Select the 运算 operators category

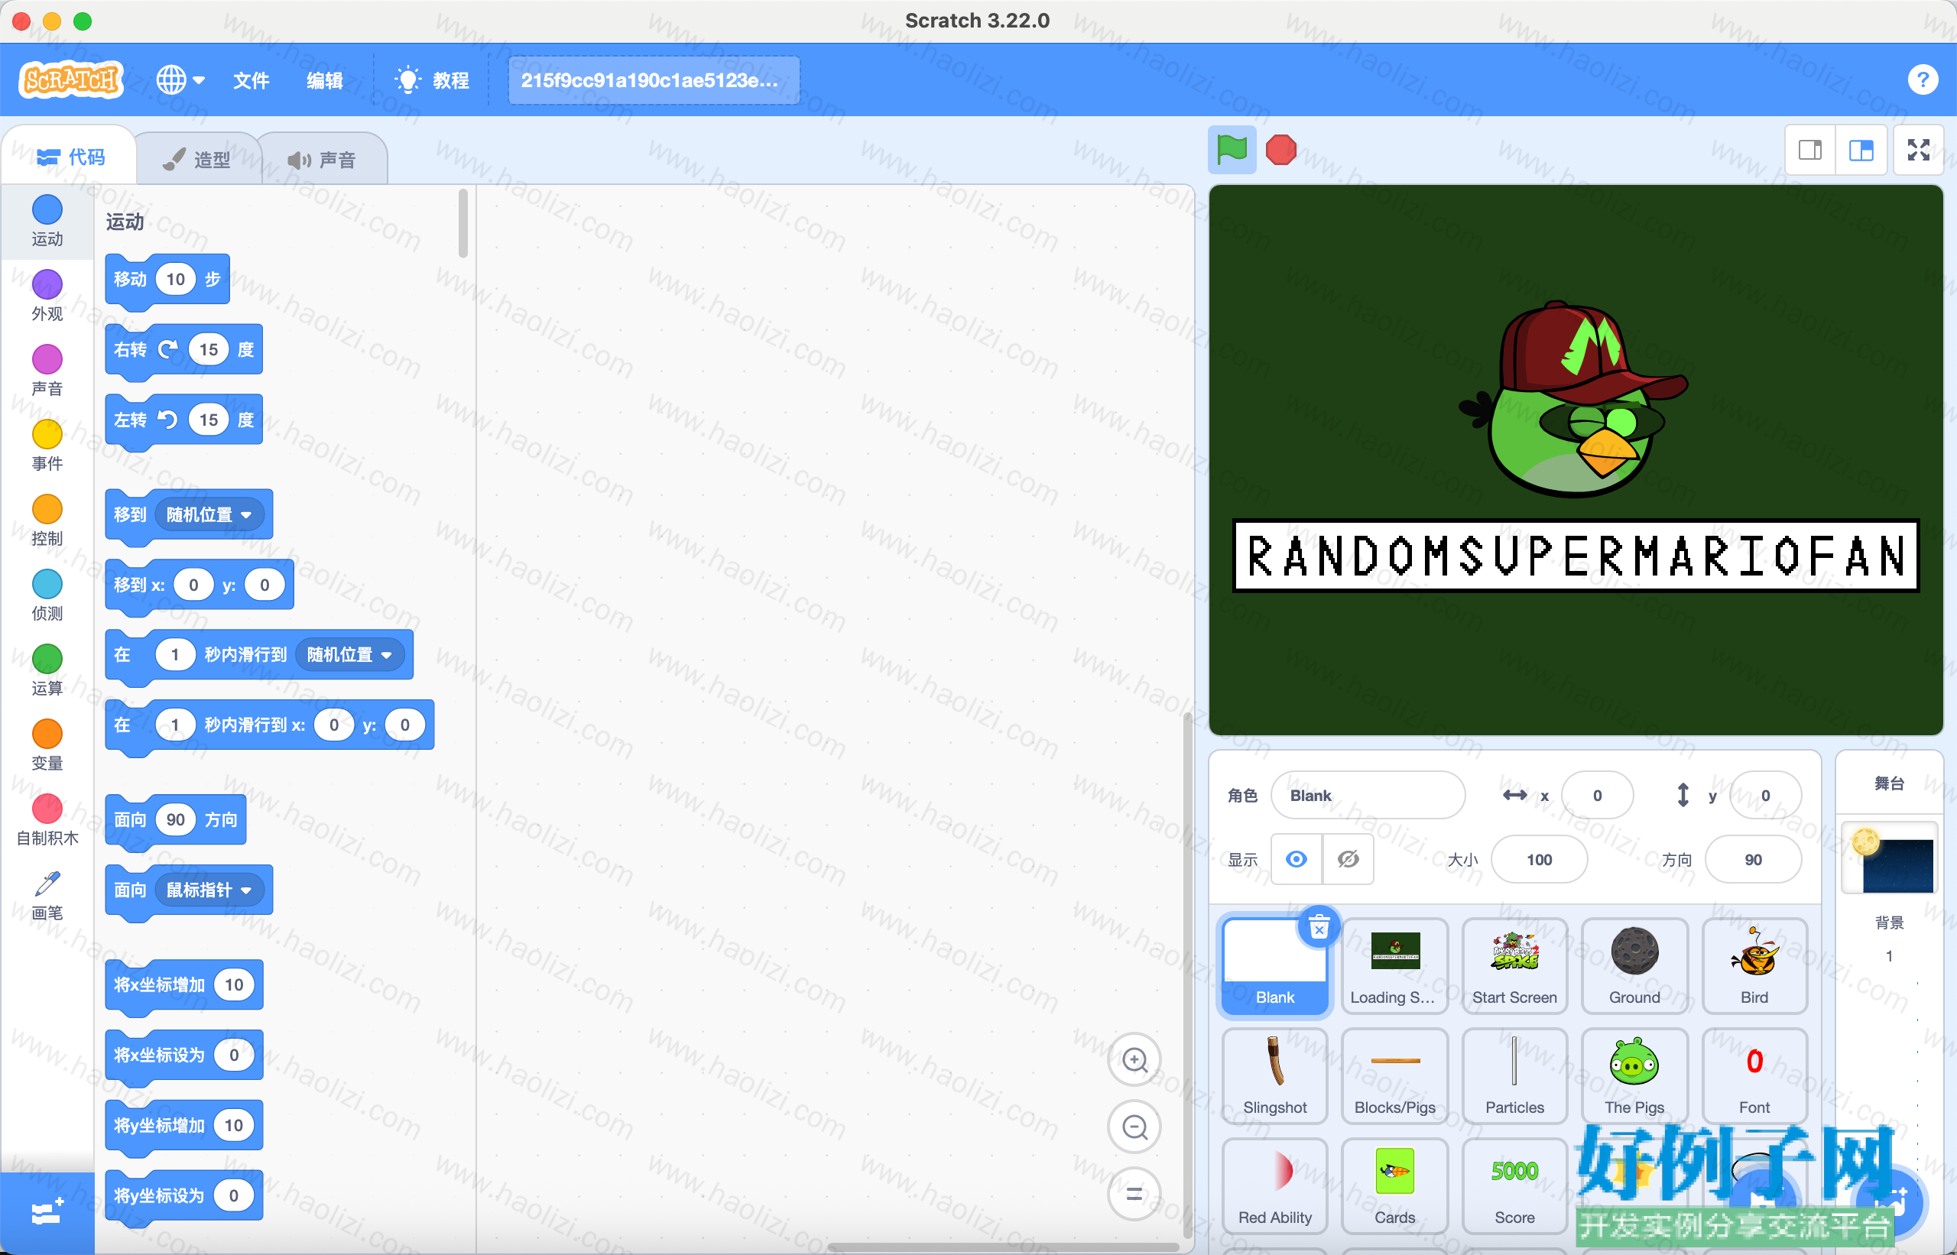(x=47, y=671)
